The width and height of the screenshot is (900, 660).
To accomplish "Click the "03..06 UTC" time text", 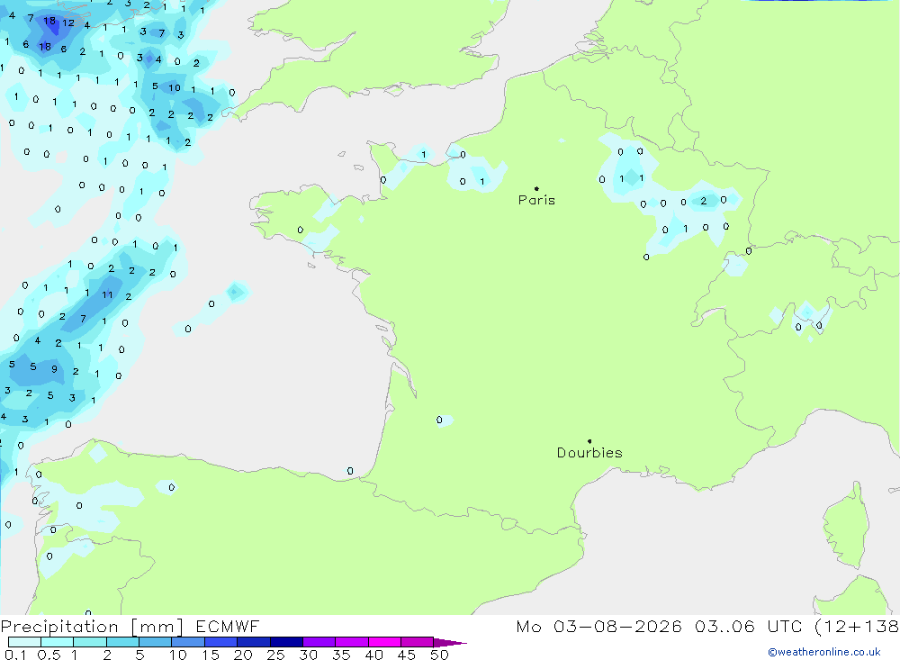I will [x=748, y=626].
